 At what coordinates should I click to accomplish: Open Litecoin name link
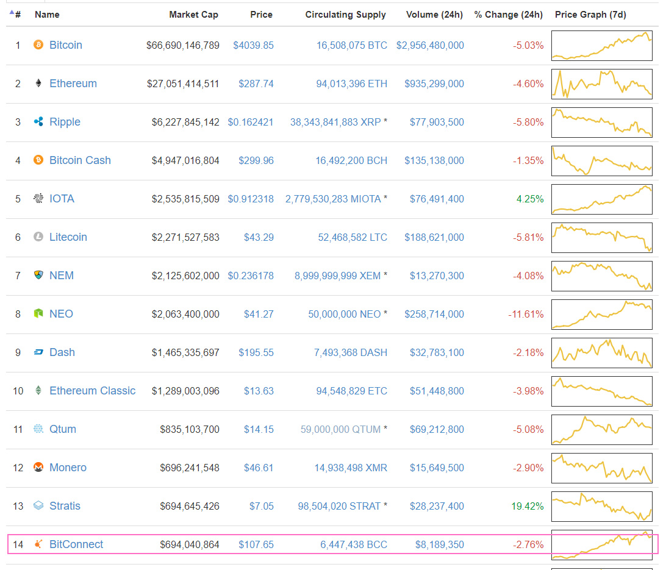tap(68, 237)
